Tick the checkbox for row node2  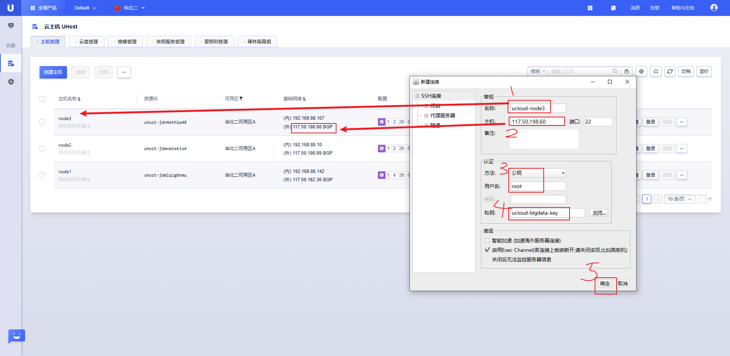point(42,149)
